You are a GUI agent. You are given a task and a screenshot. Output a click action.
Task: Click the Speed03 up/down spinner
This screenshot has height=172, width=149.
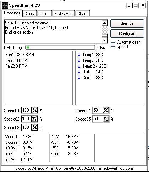[x=35, y=127]
